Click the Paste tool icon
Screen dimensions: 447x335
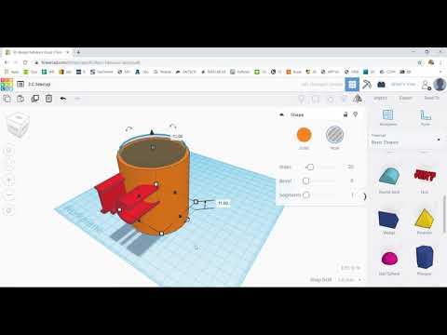click(20, 99)
